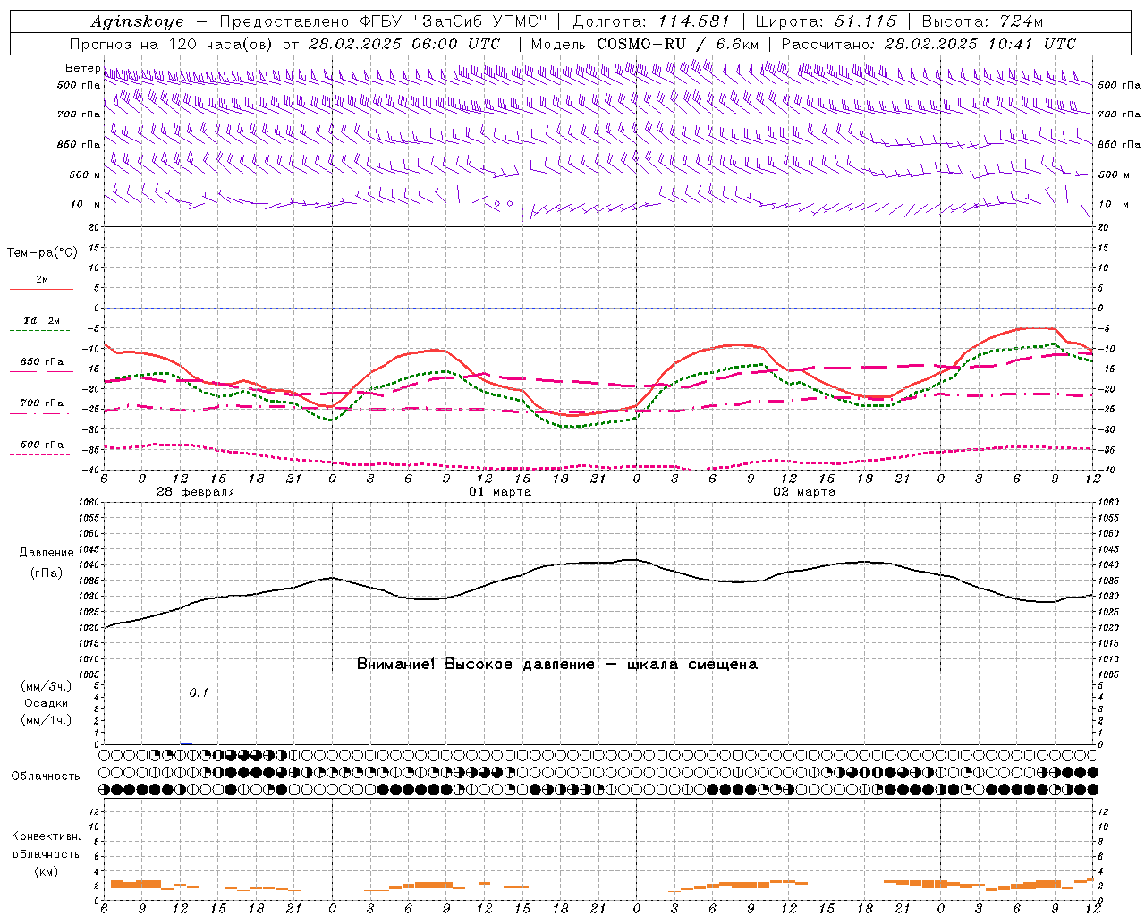
Task: Click the station name "Aginskoye" in header
Action: click(x=137, y=21)
